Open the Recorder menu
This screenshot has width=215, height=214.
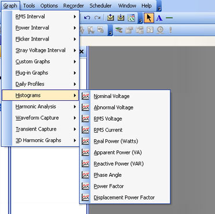pos(74,6)
